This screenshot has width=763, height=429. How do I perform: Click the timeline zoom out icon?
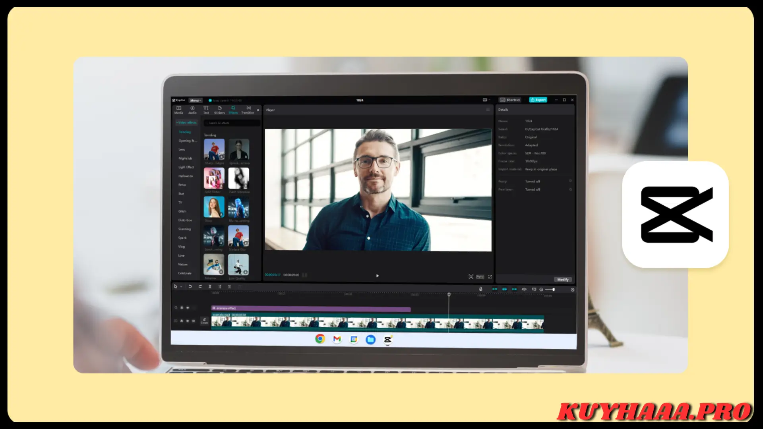pos(541,290)
